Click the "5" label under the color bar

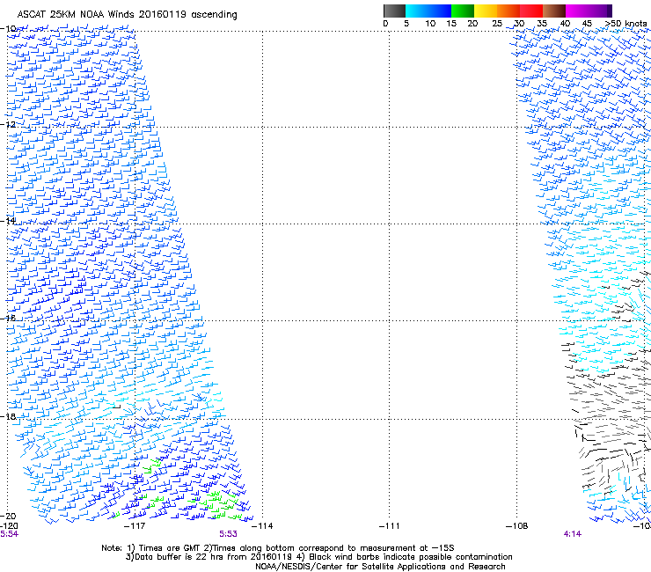coord(406,24)
